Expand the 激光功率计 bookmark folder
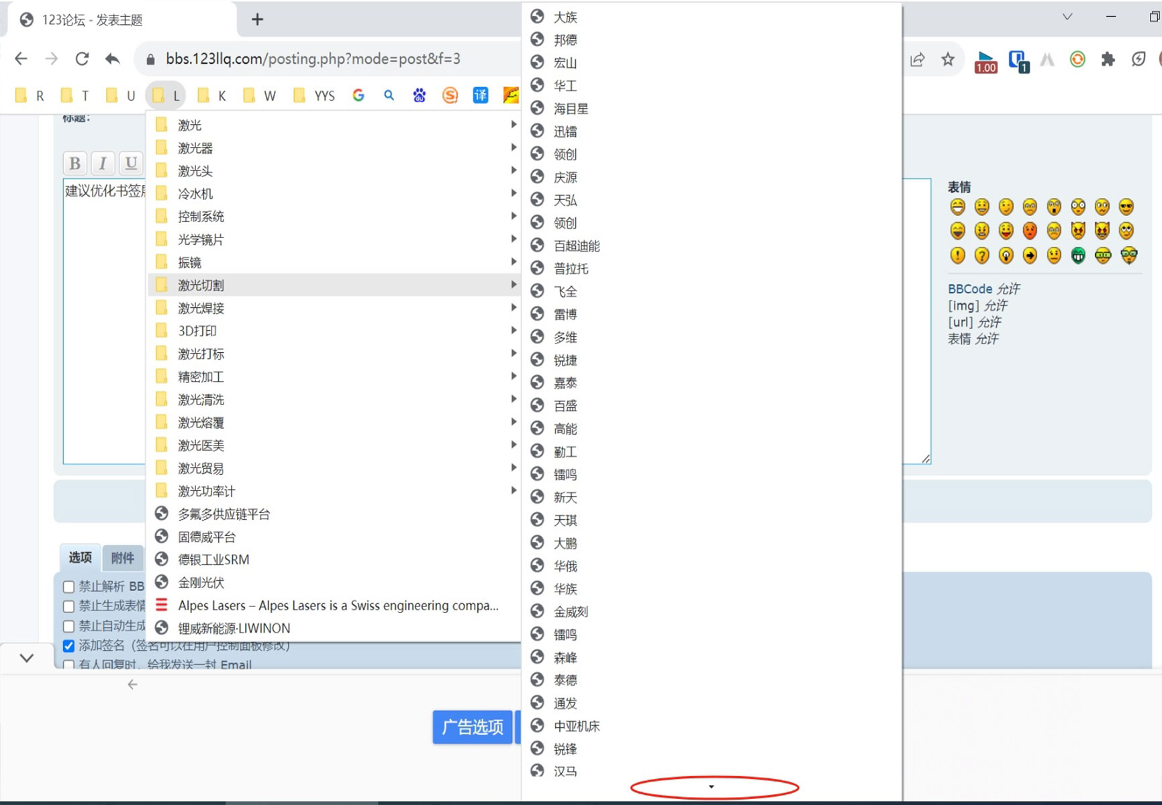Viewport: 1162px width, 805px height. point(334,491)
